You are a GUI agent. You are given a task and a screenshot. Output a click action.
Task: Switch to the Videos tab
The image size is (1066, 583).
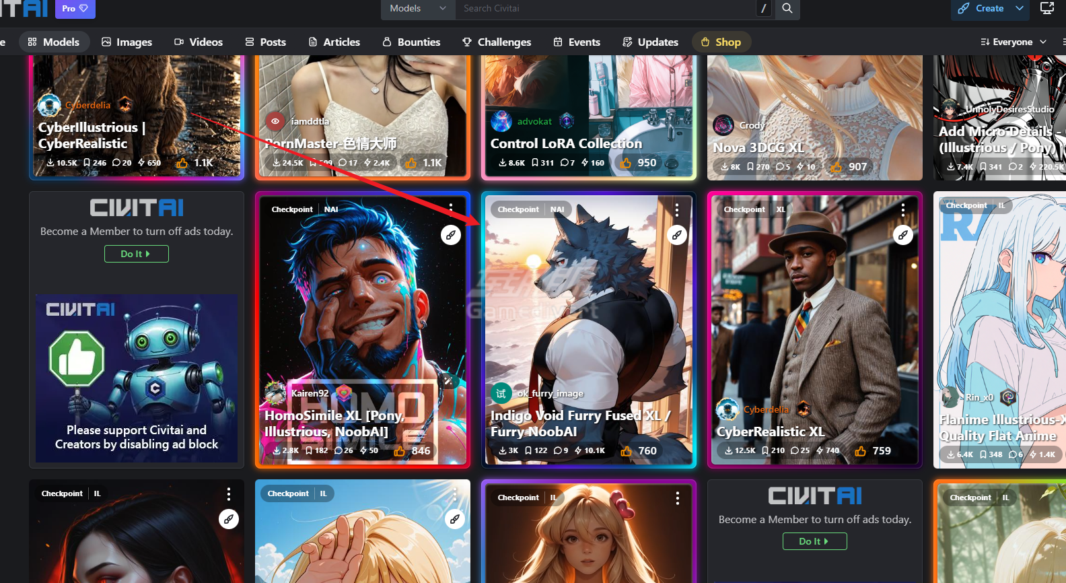pyautogui.click(x=199, y=42)
